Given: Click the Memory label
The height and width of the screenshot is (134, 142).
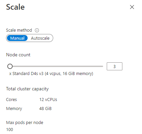Looking at the screenshot, I should coord(14,109).
